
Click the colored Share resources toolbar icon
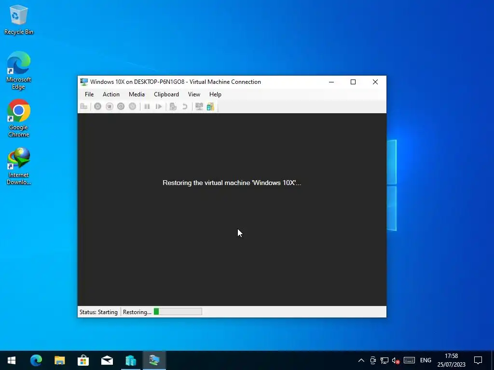[x=210, y=106]
